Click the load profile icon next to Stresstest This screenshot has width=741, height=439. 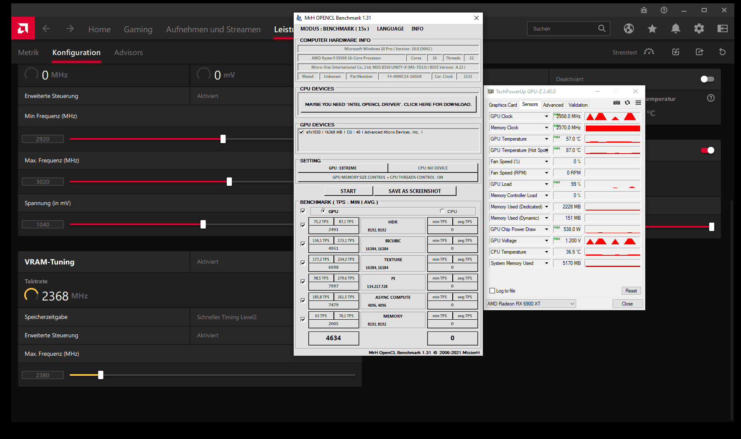click(676, 52)
